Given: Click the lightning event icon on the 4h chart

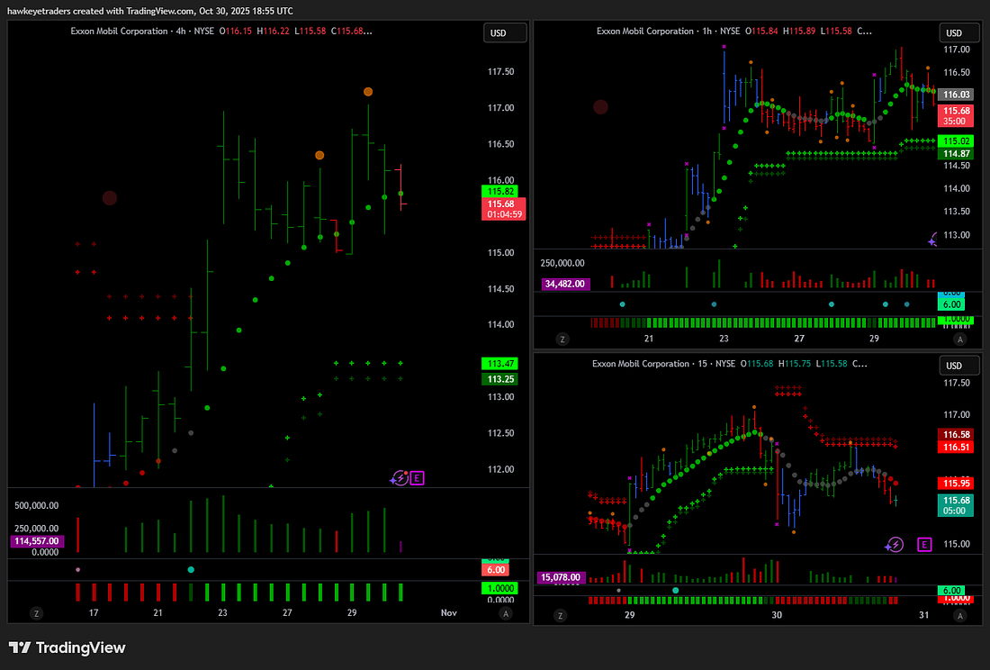Looking at the screenshot, I should pyautogui.click(x=399, y=478).
